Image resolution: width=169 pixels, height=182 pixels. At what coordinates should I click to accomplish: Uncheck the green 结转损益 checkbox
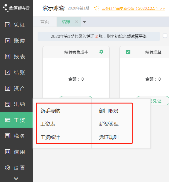pos(128,52)
